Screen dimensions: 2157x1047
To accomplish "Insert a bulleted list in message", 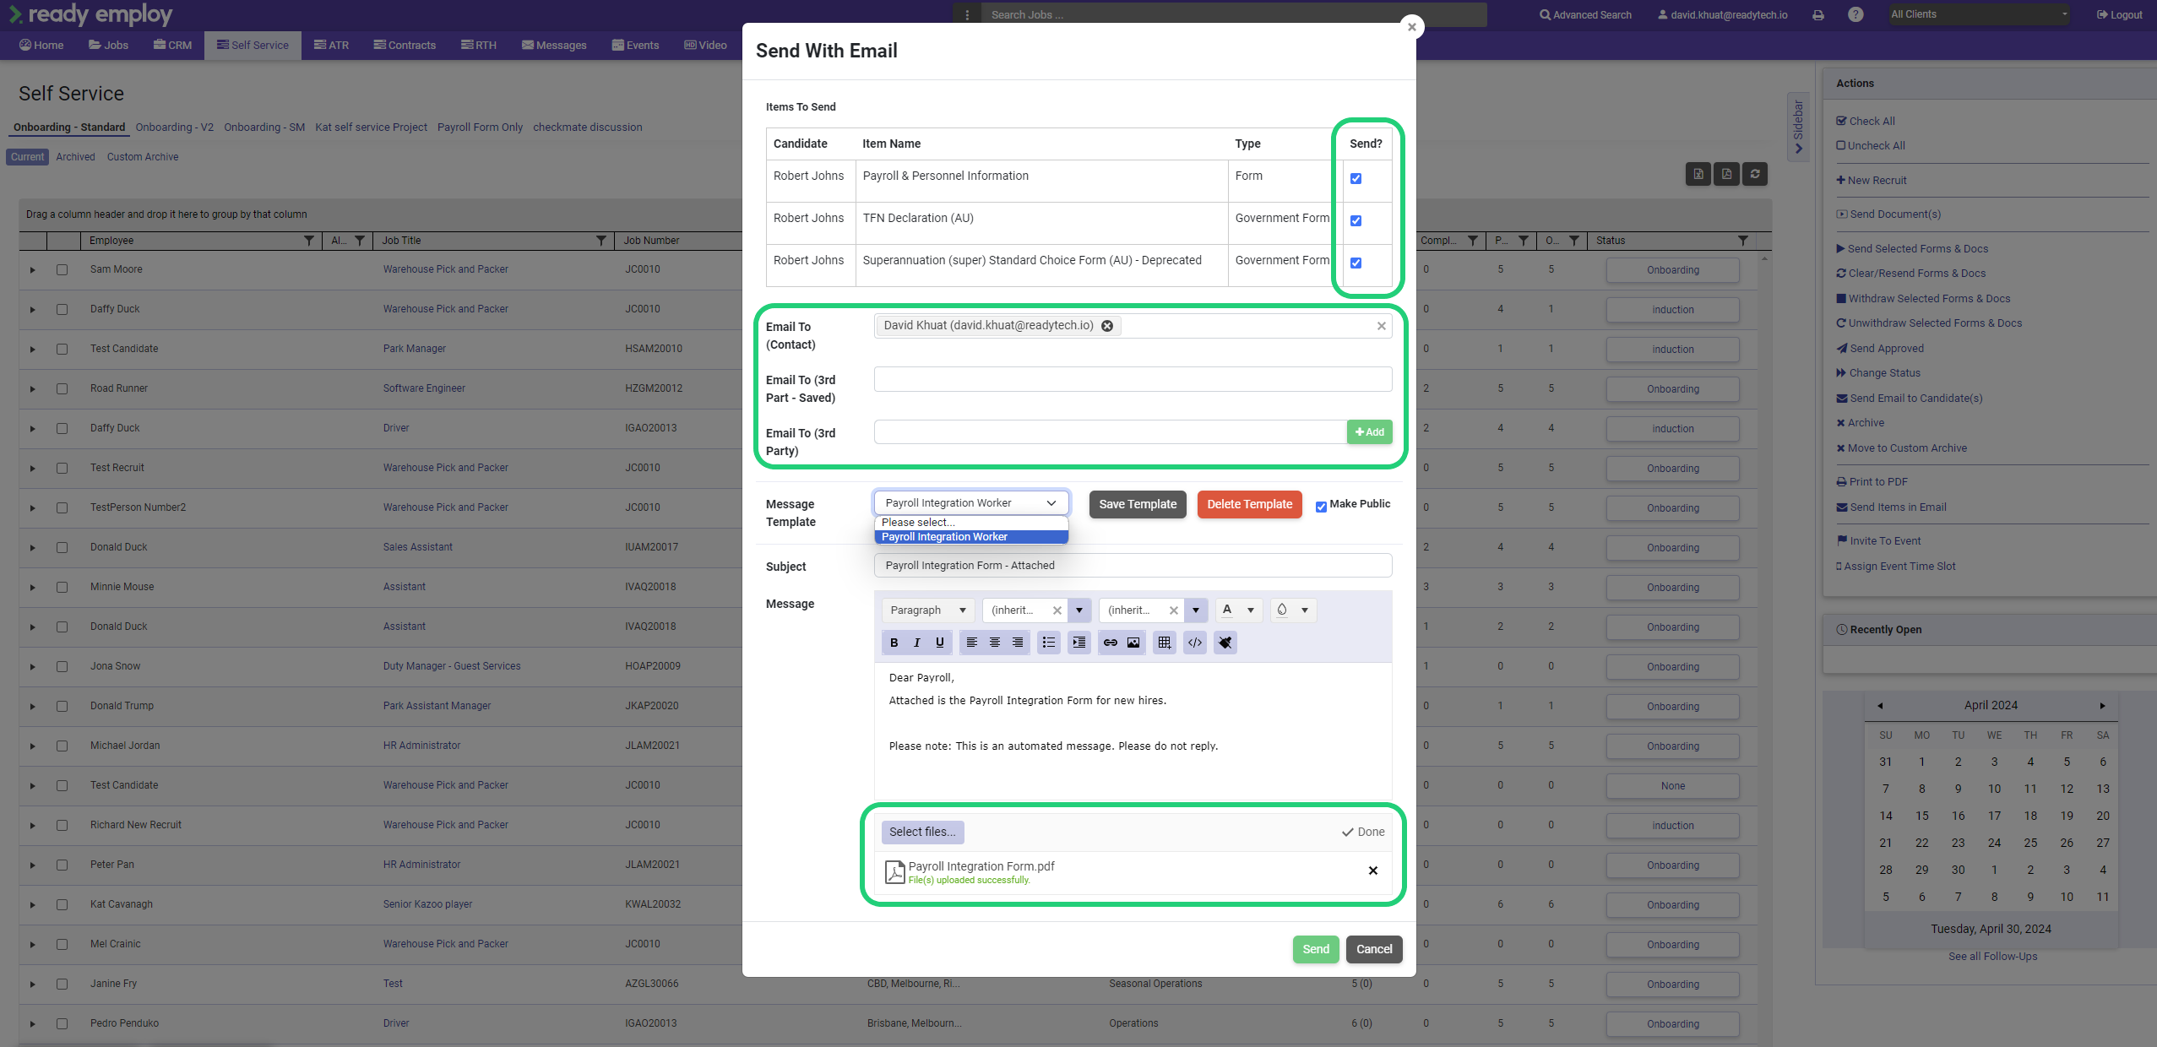I will click(1049, 643).
